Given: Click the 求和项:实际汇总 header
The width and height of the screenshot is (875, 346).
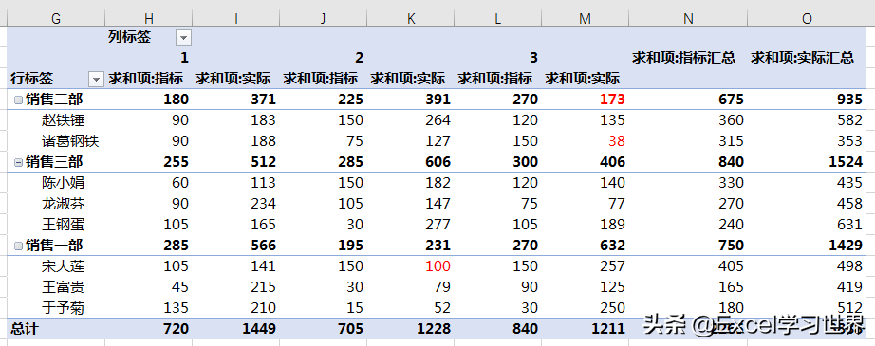Looking at the screenshot, I should [x=803, y=58].
